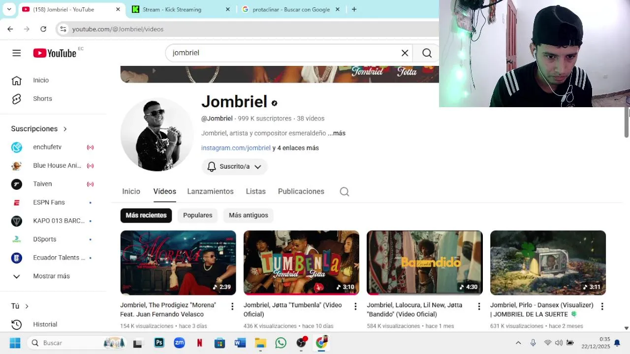Open options menu for Dansex video

[602, 306]
